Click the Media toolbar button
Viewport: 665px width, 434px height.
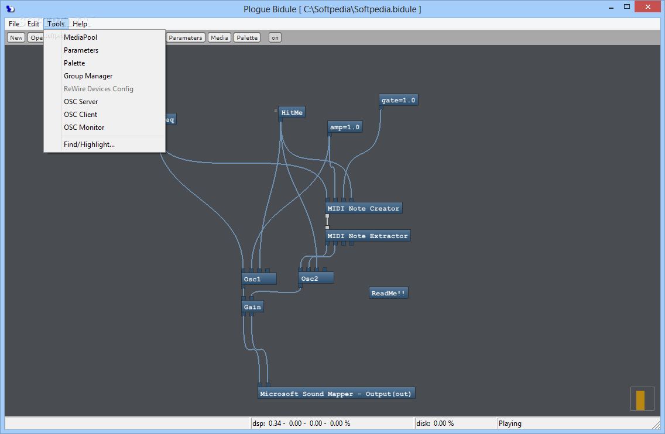click(220, 37)
